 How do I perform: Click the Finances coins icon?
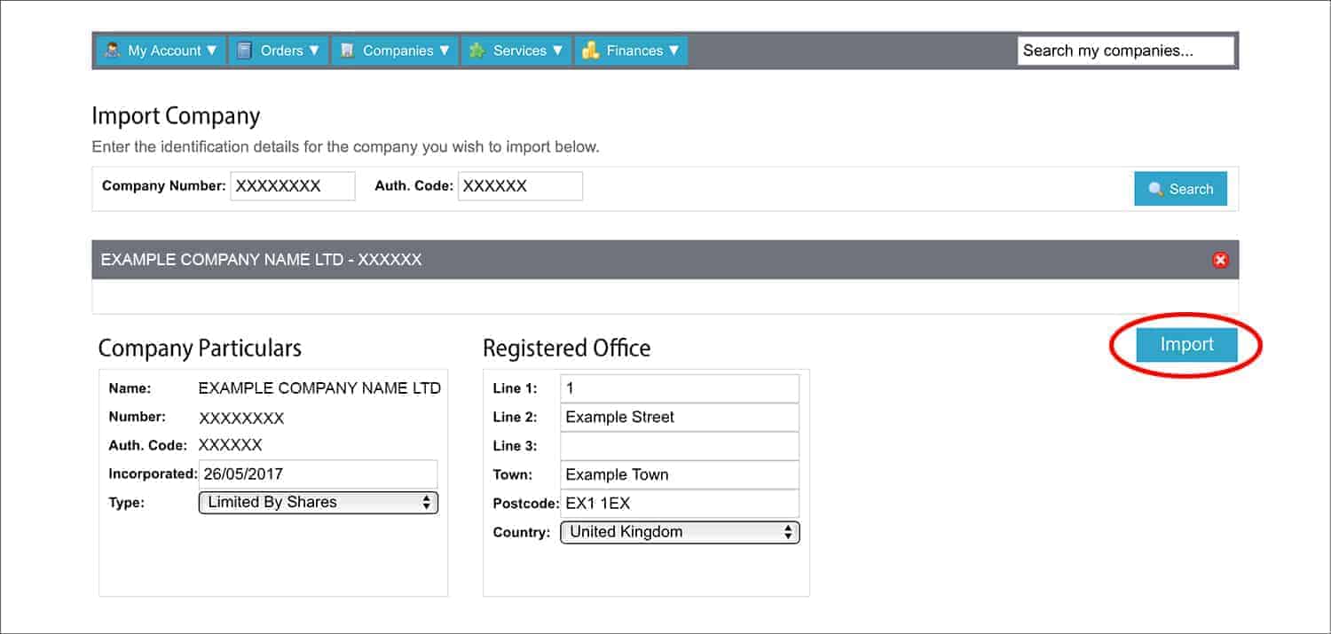(x=591, y=51)
